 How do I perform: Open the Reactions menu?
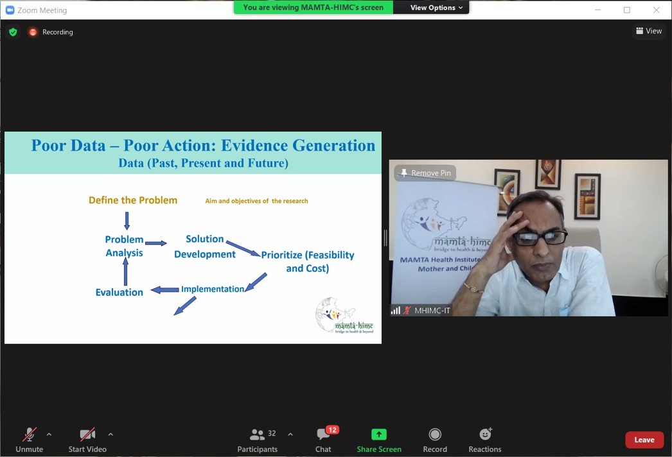coord(484,440)
